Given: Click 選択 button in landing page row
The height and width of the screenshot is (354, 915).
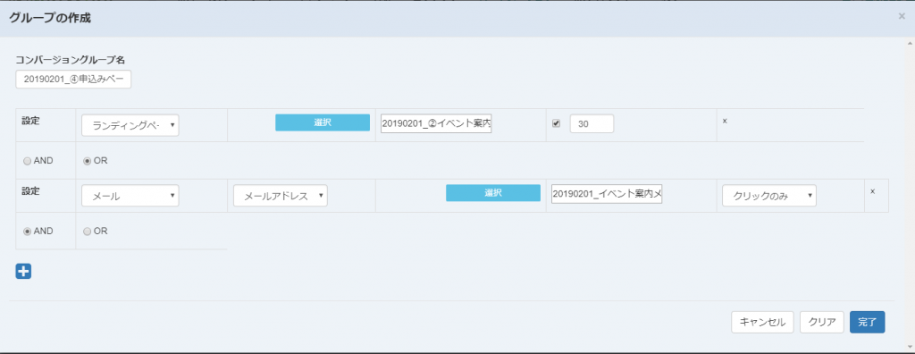Looking at the screenshot, I should point(323,122).
